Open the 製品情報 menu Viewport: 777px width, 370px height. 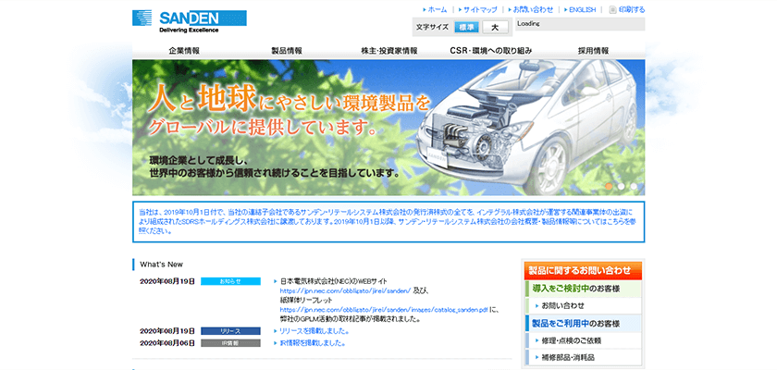[x=287, y=51]
